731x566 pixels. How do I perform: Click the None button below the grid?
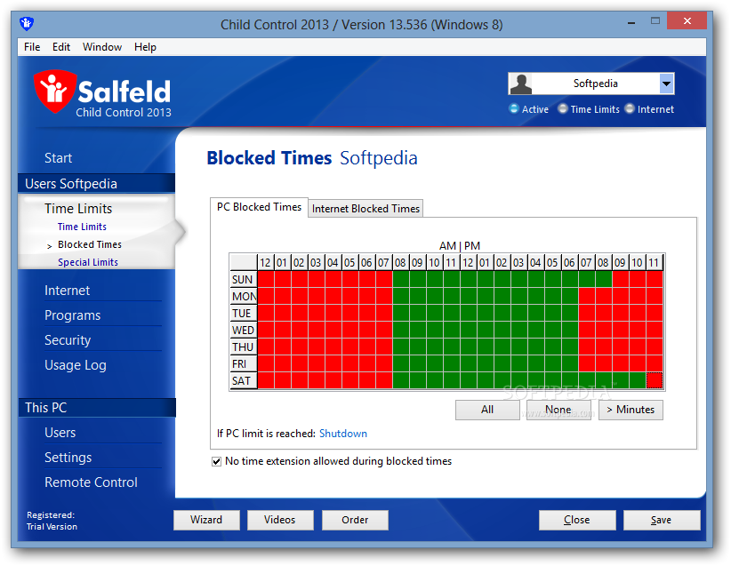tap(558, 410)
